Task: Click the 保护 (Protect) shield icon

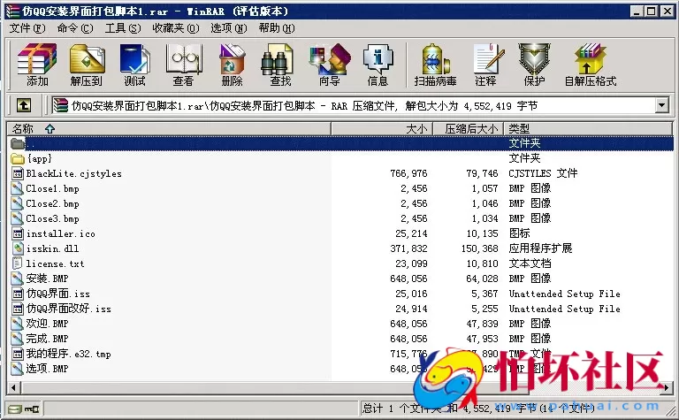Action: 534,58
